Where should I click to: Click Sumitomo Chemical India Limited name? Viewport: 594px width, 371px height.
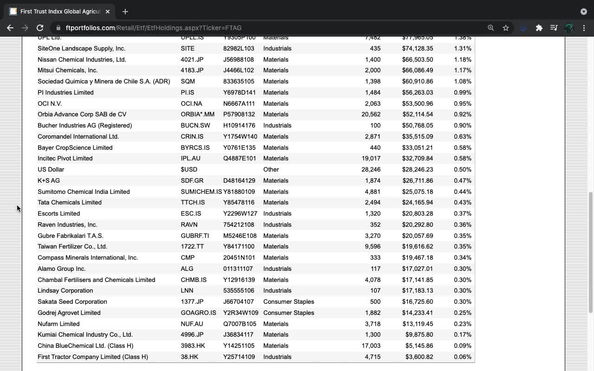click(x=84, y=192)
